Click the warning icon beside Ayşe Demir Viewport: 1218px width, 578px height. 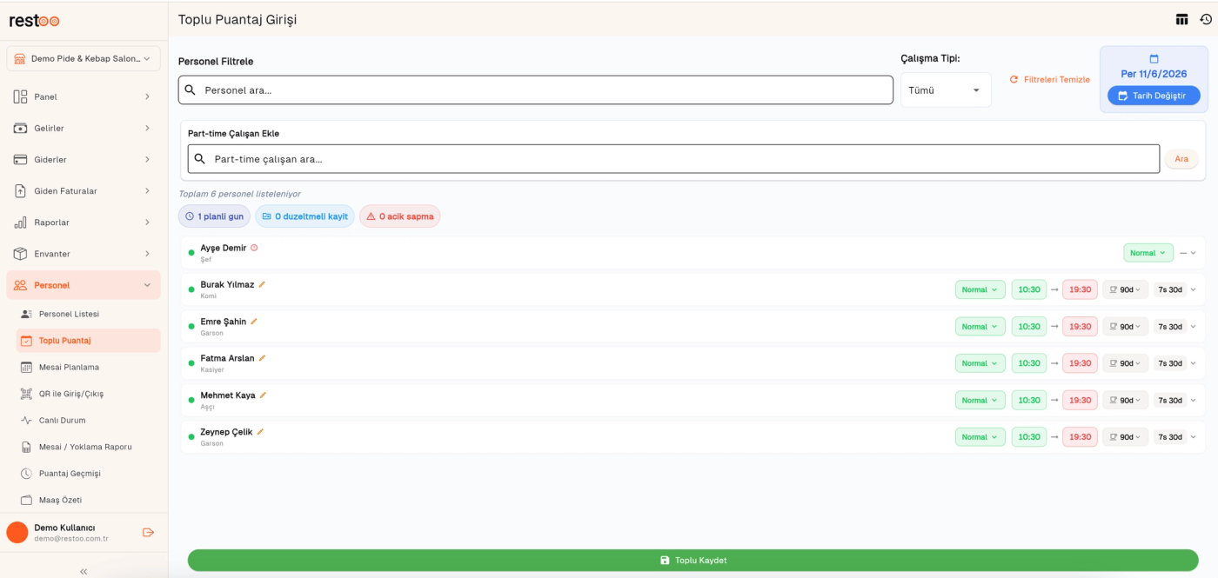[x=254, y=248]
